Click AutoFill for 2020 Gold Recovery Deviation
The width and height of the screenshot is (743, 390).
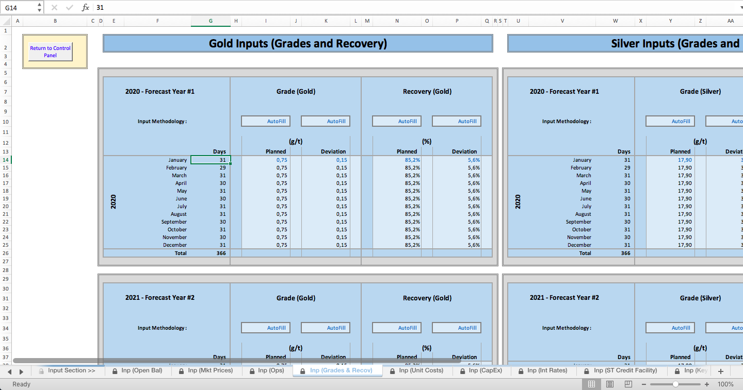pyautogui.click(x=457, y=121)
